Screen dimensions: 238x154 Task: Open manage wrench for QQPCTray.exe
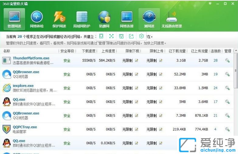227,129
